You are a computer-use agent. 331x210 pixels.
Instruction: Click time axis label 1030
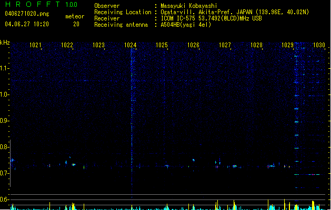pos(319,45)
